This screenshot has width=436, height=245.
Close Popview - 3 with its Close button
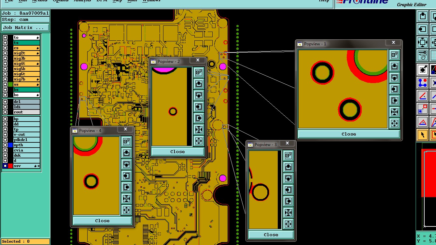pyautogui.click(x=271, y=235)
